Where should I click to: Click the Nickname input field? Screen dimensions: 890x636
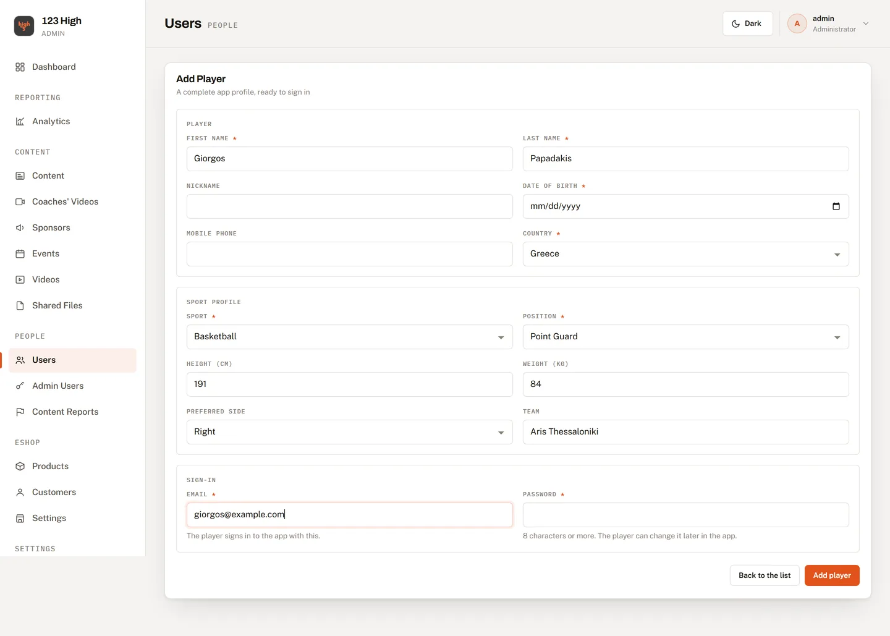click(350, 206)
